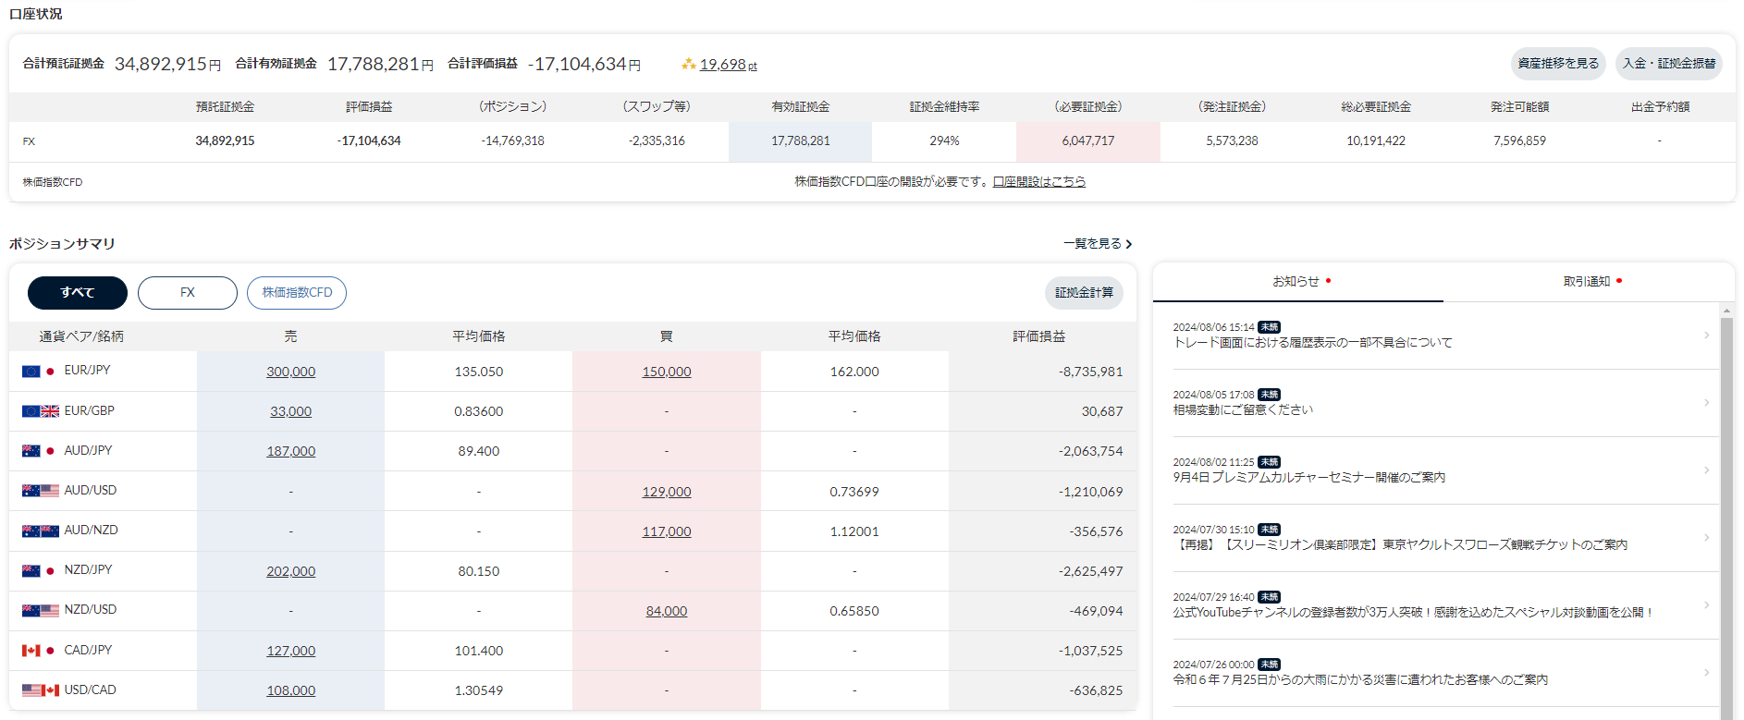1744x720 pixels.
Task: Open AUD/NZD buy quantity 117,000
Action: tap(667, 531)
